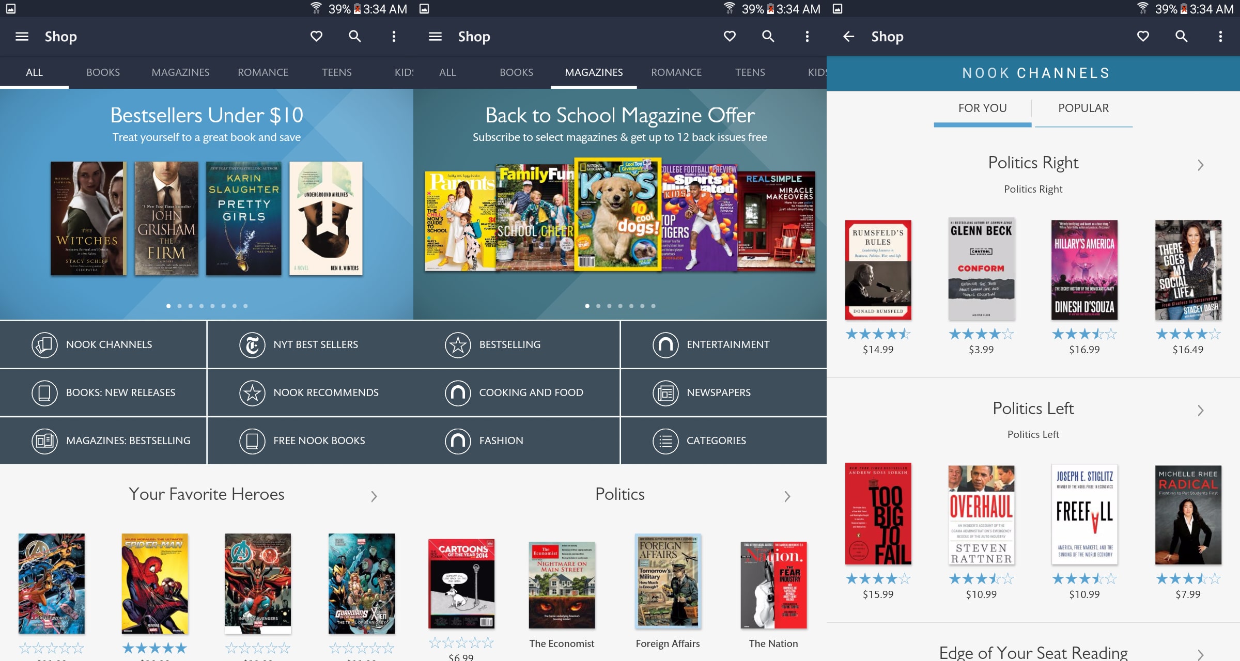The image size is (1240, 661).
Task: Expand the Politics section arrow
Action: tap(787, 496)
